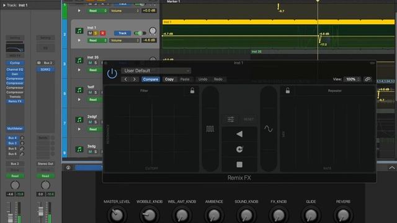397x223 pixels.
Task: Click the inspector info icon
Action: pyautogui.click(x=68, y=167)
